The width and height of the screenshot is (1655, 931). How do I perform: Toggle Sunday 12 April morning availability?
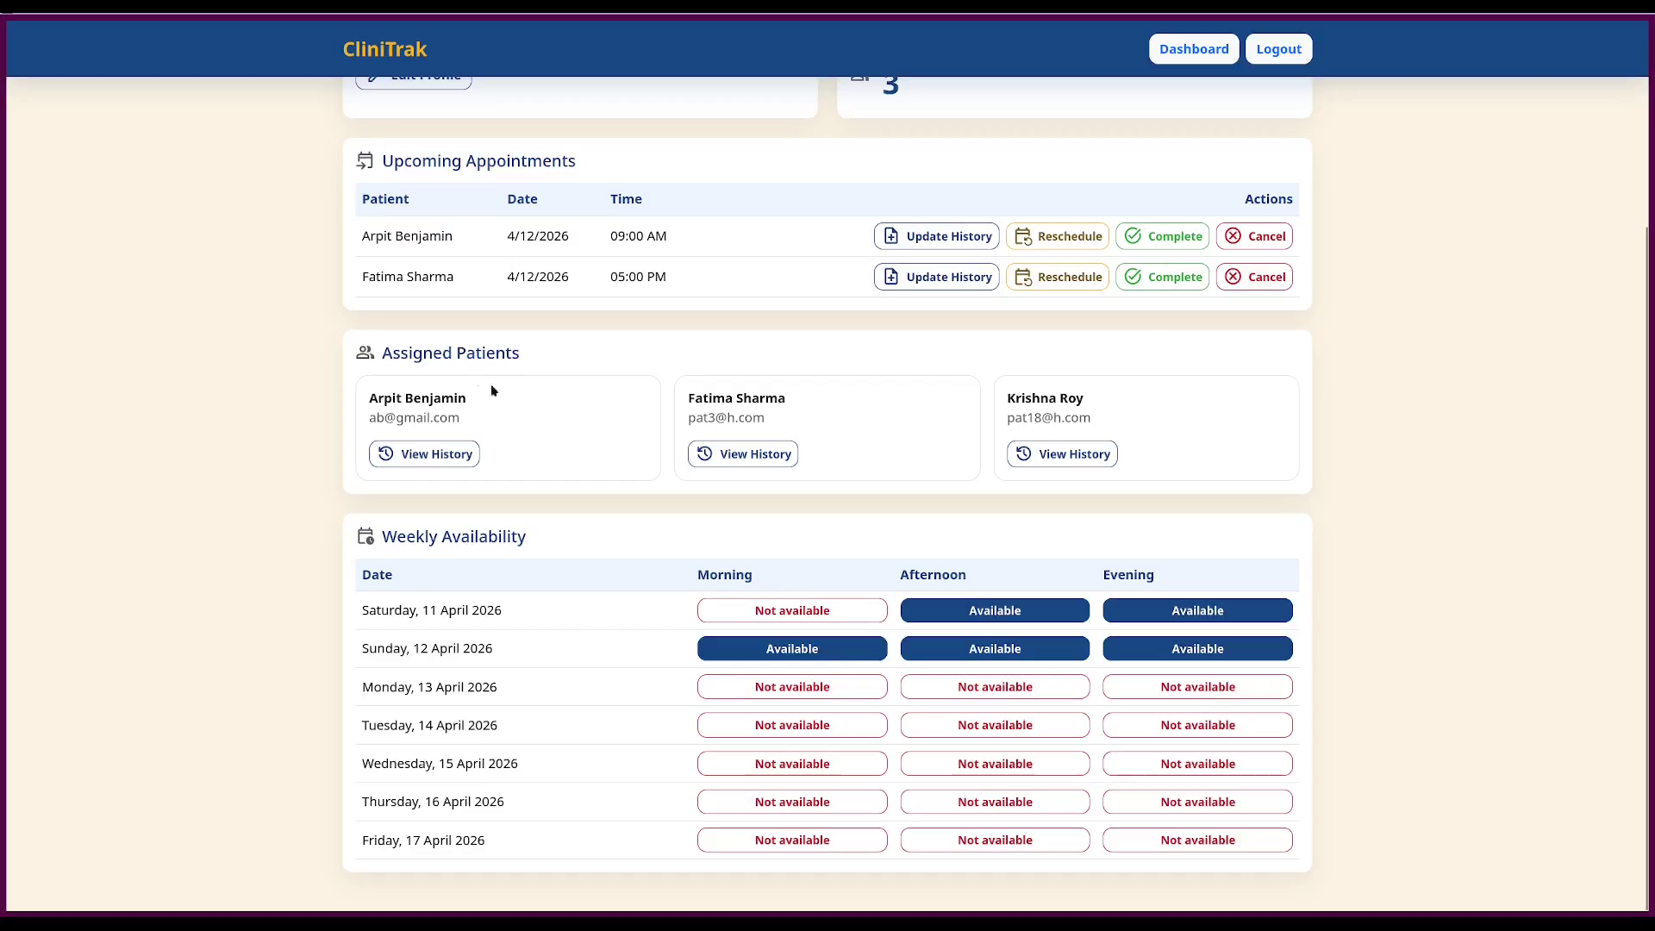click(x=792, y=648)
